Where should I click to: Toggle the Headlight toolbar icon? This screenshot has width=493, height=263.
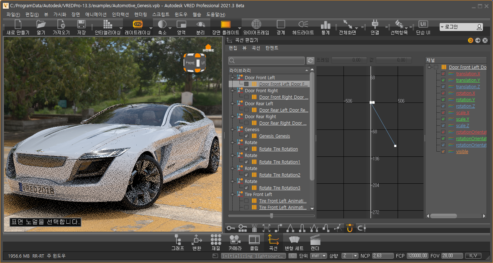click(x=303, y=25)
